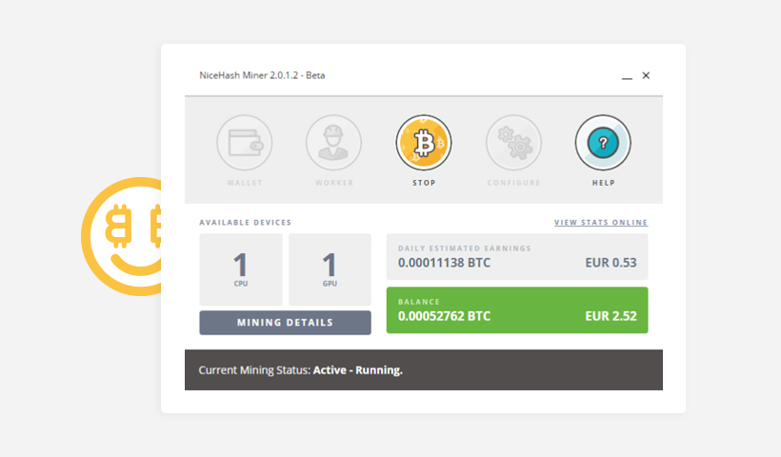This screenshot has height=457, width=781.
Task: Select the GPU device tile
Action: pyautogui.click(x=330, y=269)
